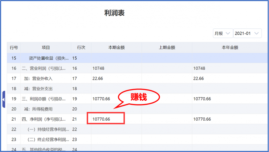
Task: Click the 本期金额 column header
Action: pos(116,47)
